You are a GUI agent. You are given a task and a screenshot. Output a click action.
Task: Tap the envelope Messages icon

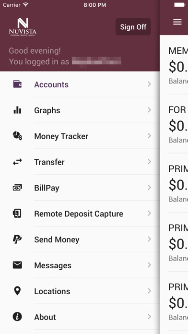[17, 265]
